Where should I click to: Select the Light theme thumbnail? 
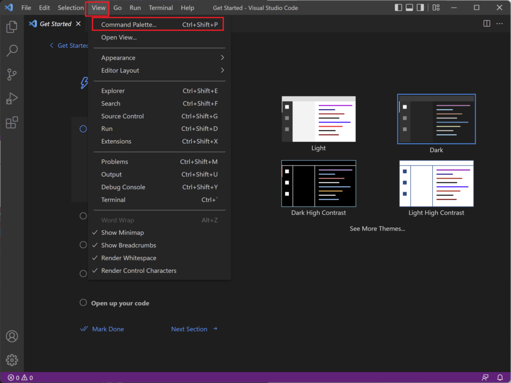[318, 119]
